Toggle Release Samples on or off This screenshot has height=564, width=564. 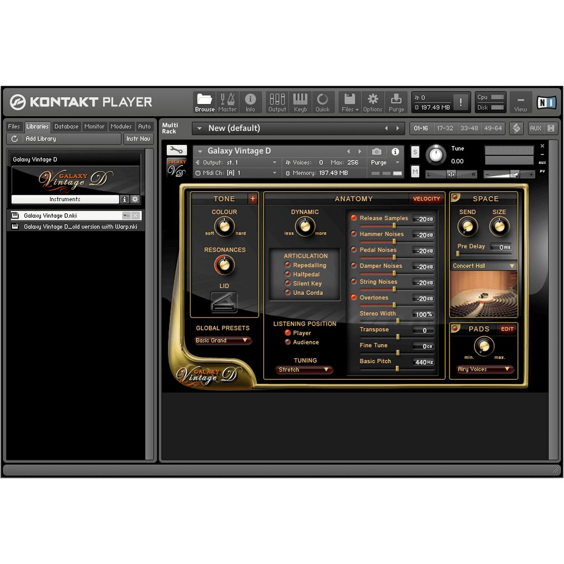[x=354, y=218]
